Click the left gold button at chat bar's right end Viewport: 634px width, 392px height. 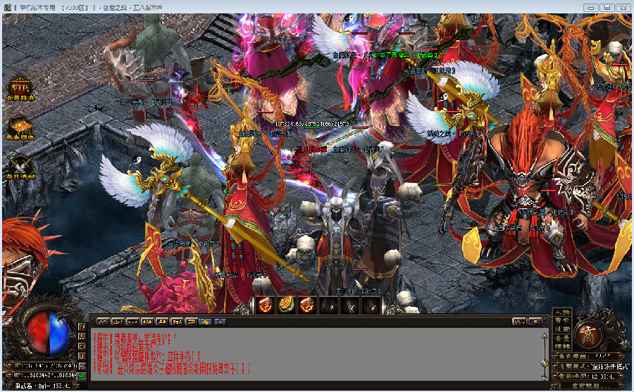(518, 322)
